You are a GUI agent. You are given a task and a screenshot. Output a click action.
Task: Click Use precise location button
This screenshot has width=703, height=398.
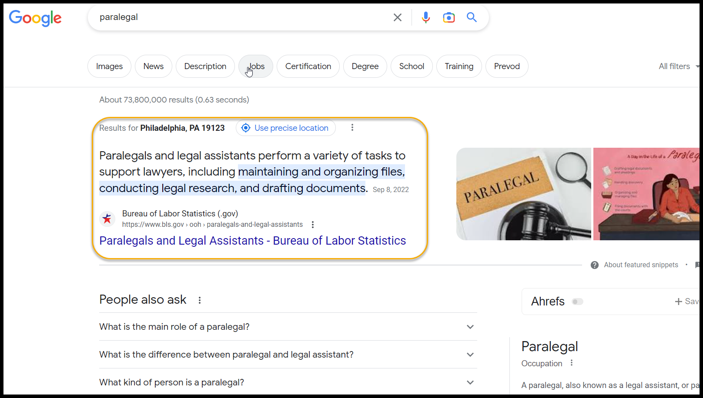(x=286, y=128)
